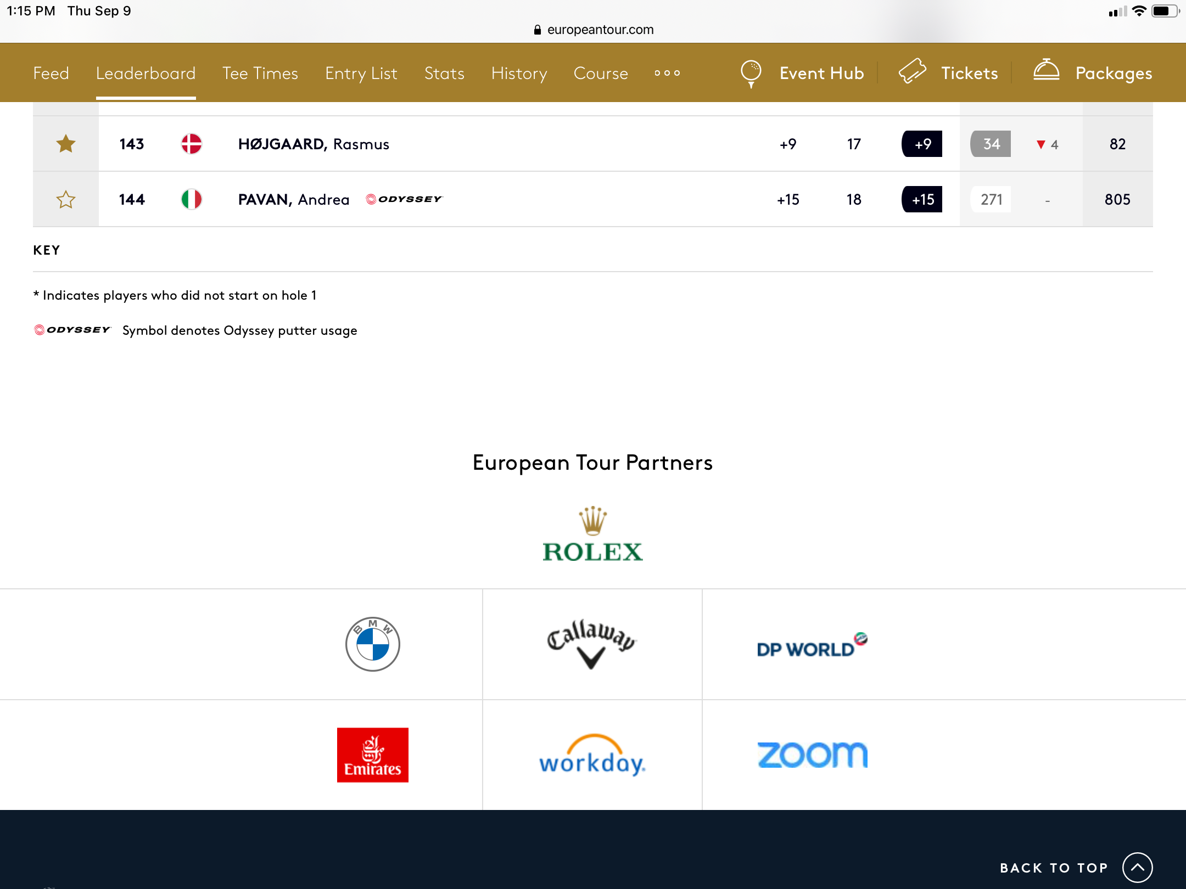The image size is (1186, 889).
Task: Open the Entry List tab
Action: point(361,73)
